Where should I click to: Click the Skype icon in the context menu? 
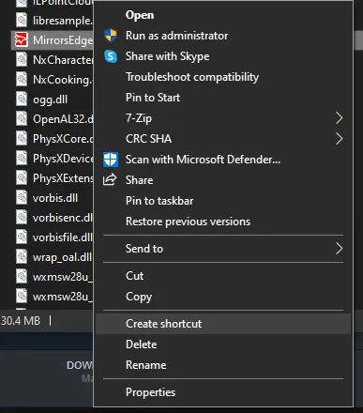point(111,56)
